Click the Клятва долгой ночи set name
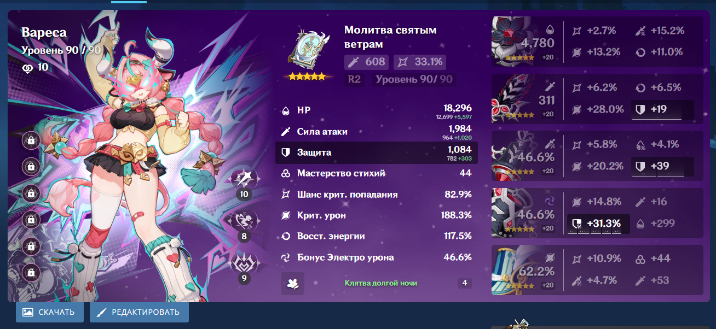Image resolution: width=716 pixels, height=329 pixels. click(381, 283)
